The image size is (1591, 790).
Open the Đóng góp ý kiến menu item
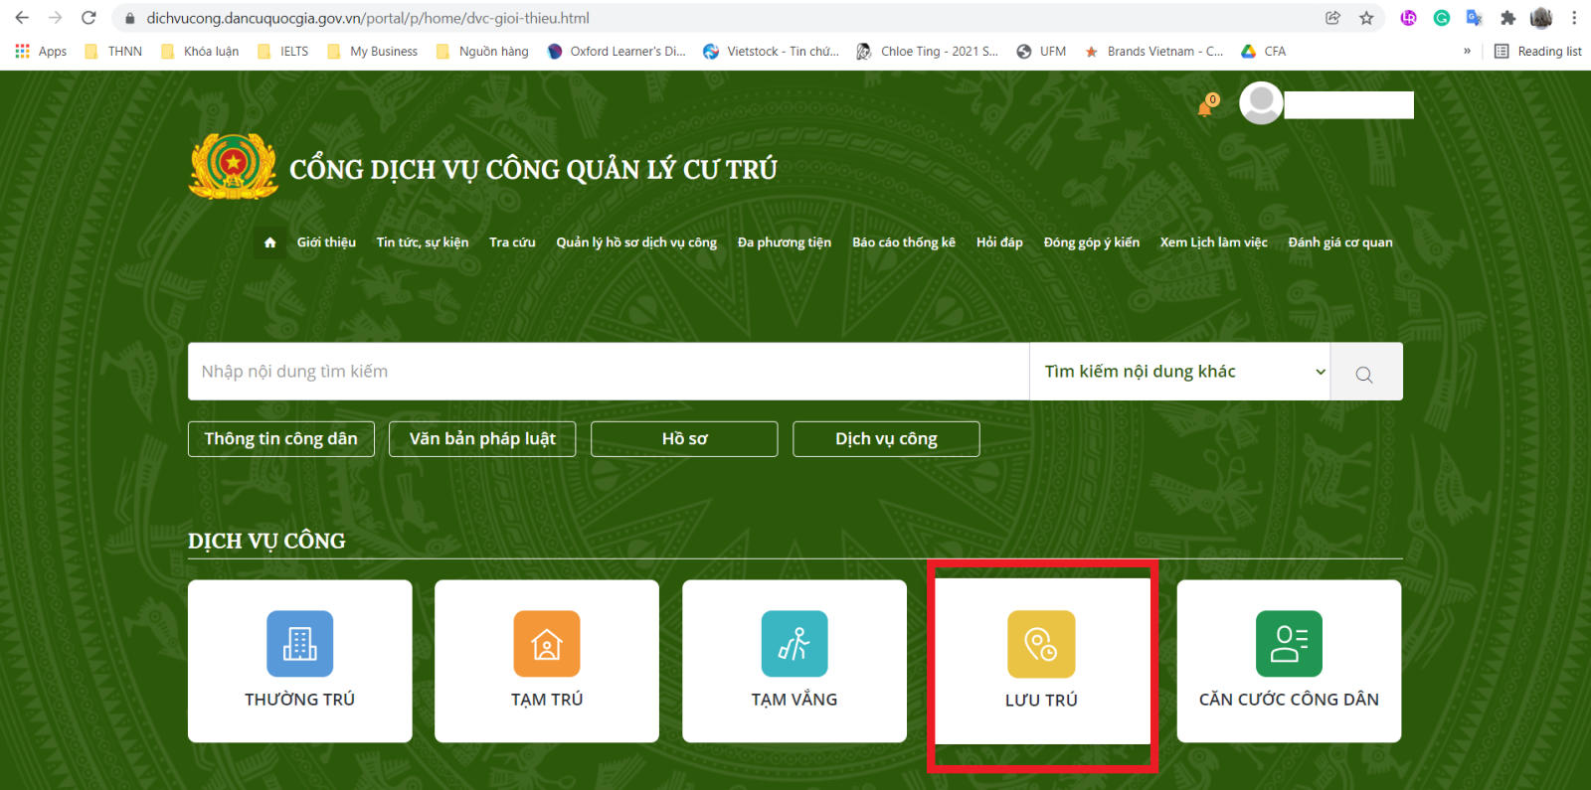[1092, 242]
